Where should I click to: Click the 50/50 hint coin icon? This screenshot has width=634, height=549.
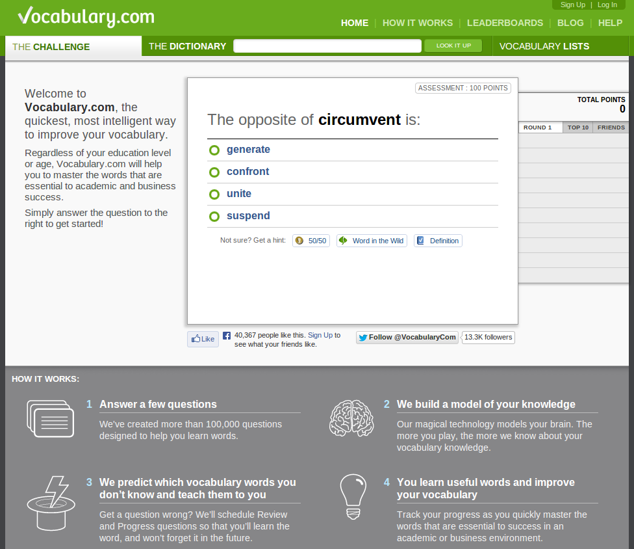click(x=299, y=241)
